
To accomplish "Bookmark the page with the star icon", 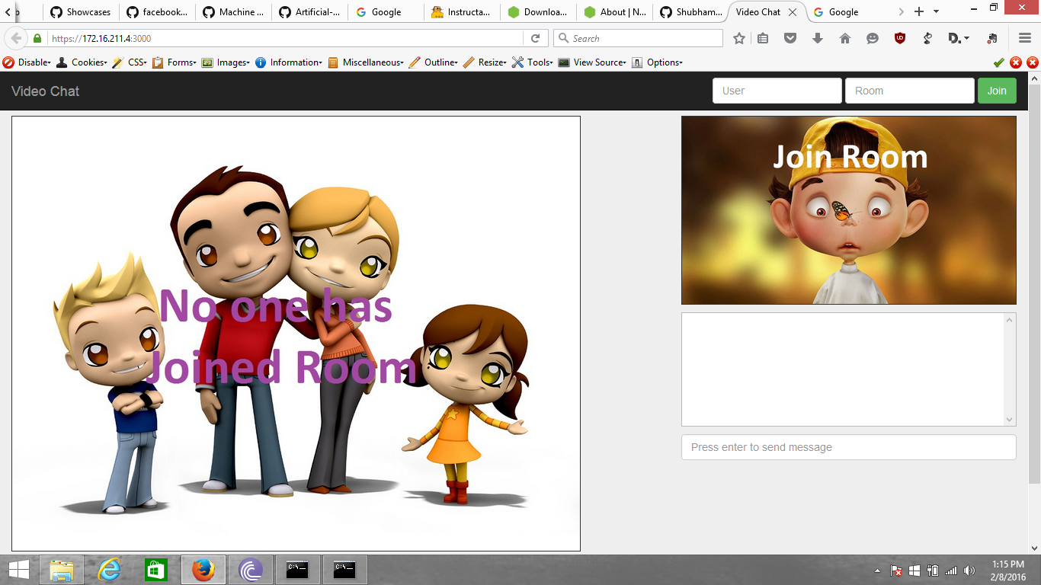I will (x=738, y=38).
